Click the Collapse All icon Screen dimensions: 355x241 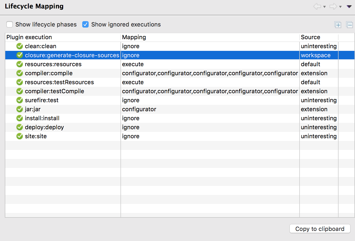coord(349,25)
